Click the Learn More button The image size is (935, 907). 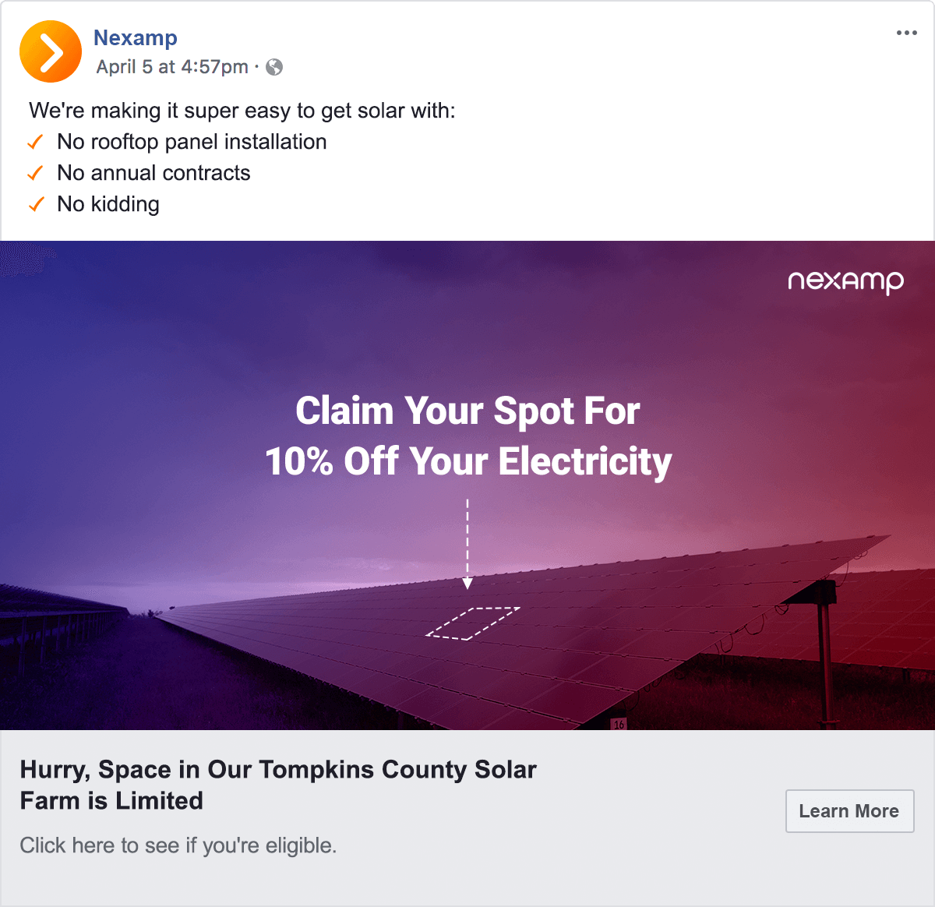(x=849, y=810)
